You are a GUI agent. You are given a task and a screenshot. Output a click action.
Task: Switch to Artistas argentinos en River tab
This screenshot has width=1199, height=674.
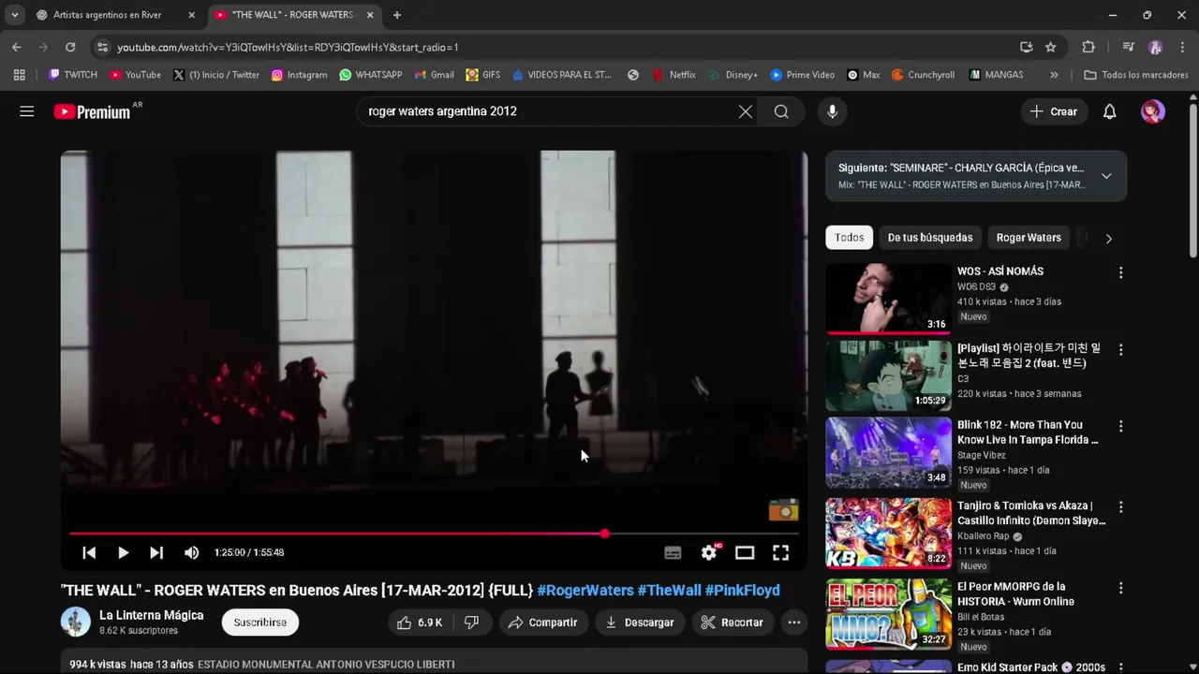click(x=107, y=15)
